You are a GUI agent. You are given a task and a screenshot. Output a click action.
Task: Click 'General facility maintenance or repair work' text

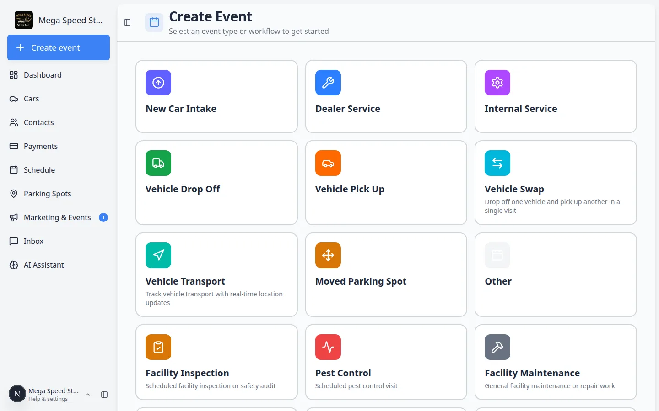550,386
